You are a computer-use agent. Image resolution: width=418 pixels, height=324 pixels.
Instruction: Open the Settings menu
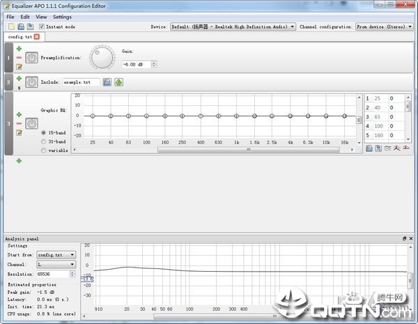pos(62,17)
